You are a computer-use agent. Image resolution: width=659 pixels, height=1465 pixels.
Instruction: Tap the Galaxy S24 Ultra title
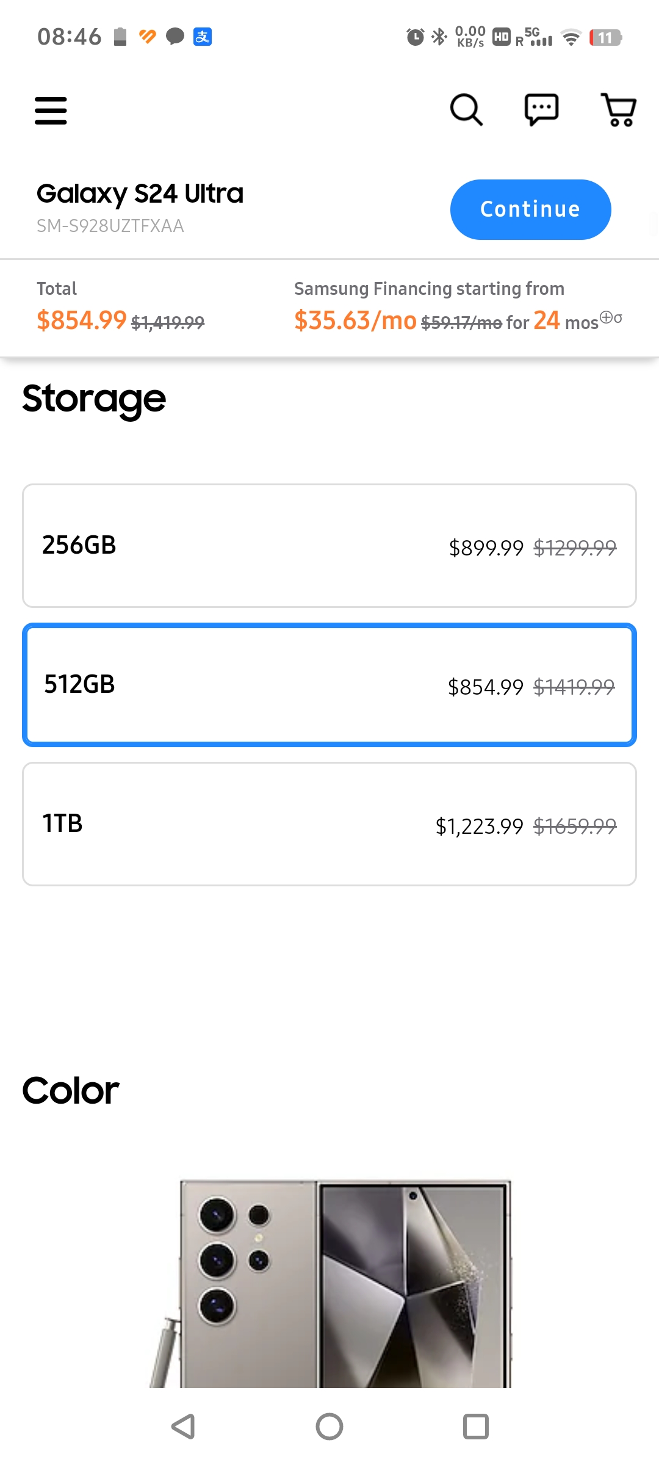140,194
